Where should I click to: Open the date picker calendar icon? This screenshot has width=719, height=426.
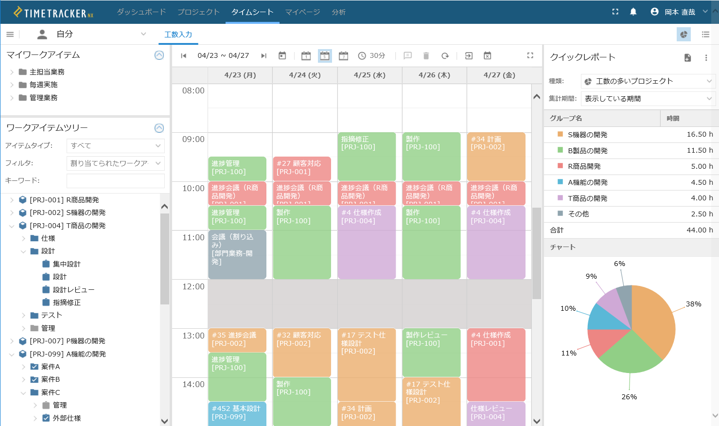tap(282, 56)
